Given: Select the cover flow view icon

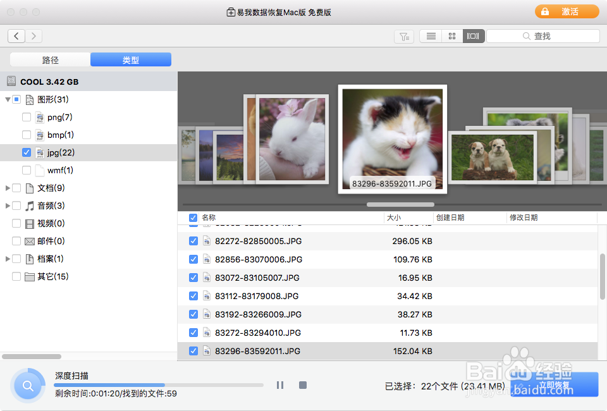Looking at the screenshot, I should coord(473,36).
